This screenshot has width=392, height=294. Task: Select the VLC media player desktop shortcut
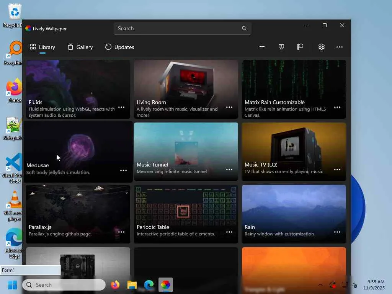(14, 206)
